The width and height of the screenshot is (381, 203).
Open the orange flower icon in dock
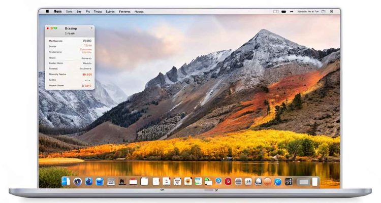pyautogui.click(x=188, y=181)
